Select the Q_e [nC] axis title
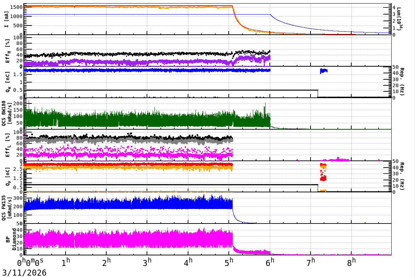Image resolution: width=415 pixels, height=277 pixels. point(7,82)
